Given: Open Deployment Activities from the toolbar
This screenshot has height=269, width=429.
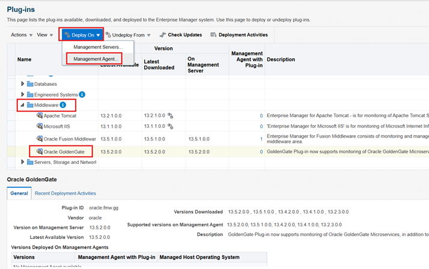Looking at the screenshot, I should click(x=239, y=35).
